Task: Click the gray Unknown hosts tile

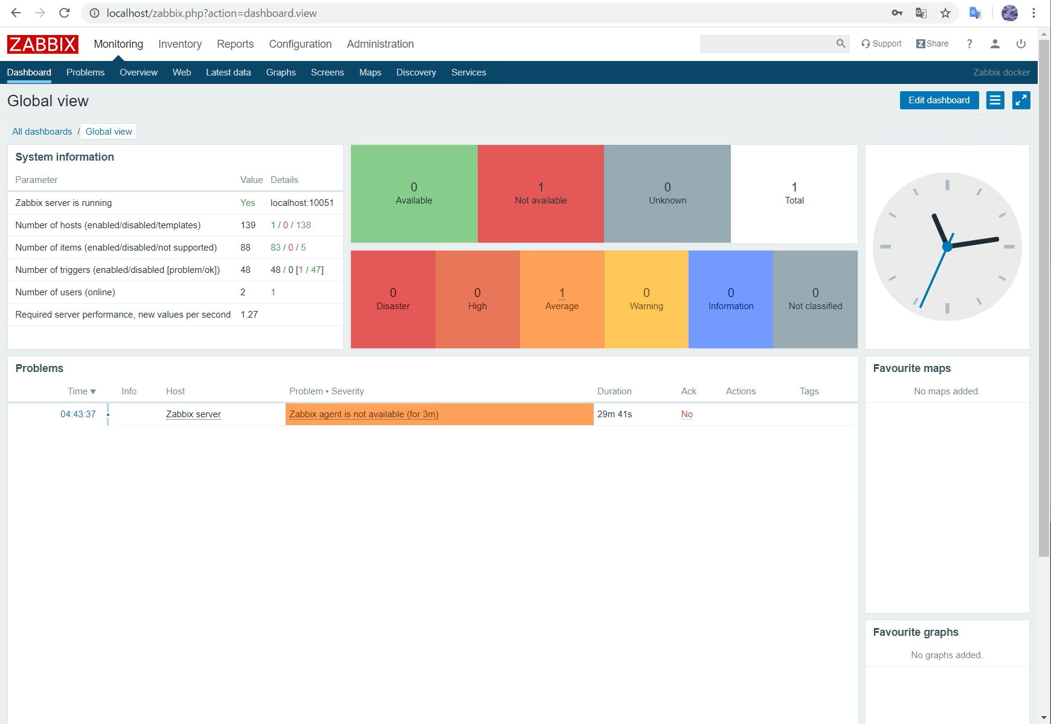Action: pyautogui.click(x=667, y=194)
